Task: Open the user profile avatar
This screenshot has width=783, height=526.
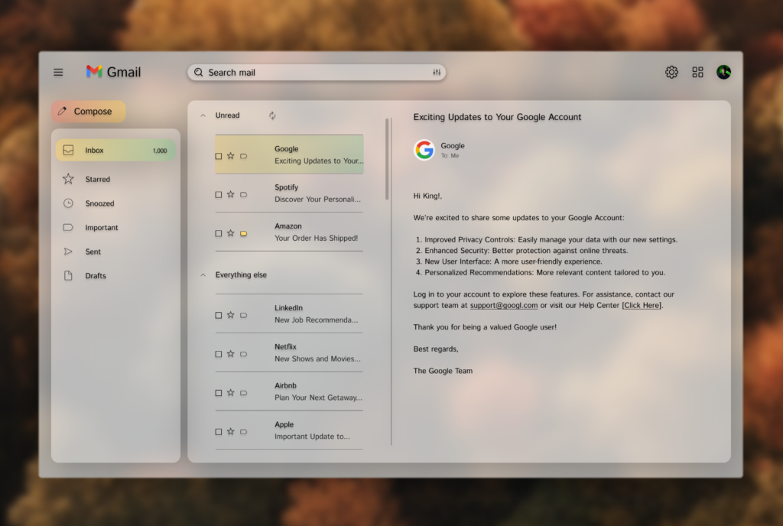Action: [723, 72]
